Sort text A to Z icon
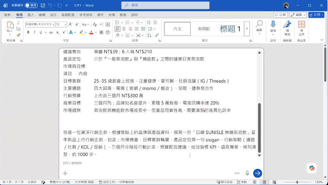328x185 pixels. (x=149, y=35)
